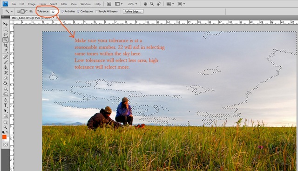The height and width of the screenshot is (171, 298).
Task: Click Hand tool in application bar
Action: (x=145, y=4)
